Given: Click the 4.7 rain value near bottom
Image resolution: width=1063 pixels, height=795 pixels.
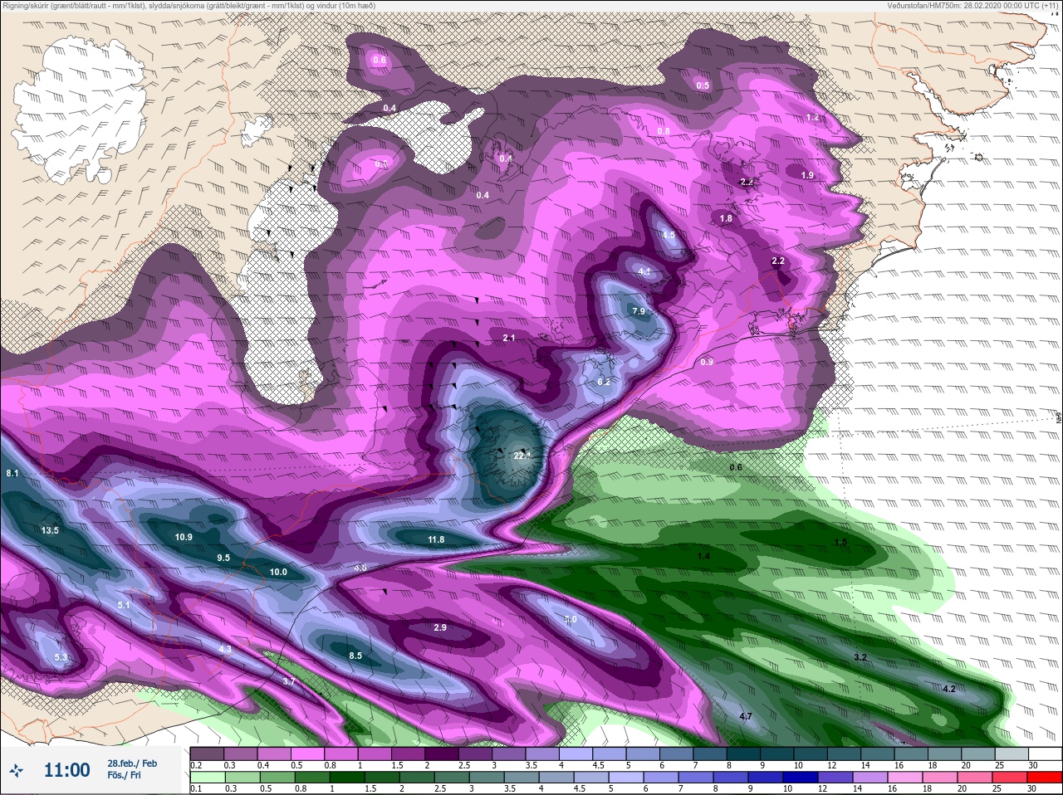Looking at the screenshot, I should pyautogui.click(x=746, y=716).
